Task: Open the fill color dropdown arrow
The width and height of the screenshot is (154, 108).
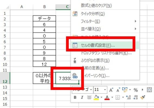Action: (x=101, y=97)
